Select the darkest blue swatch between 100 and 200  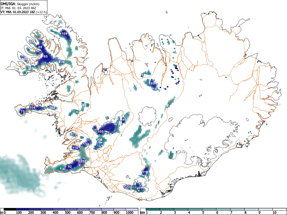(x=22, y=209)
